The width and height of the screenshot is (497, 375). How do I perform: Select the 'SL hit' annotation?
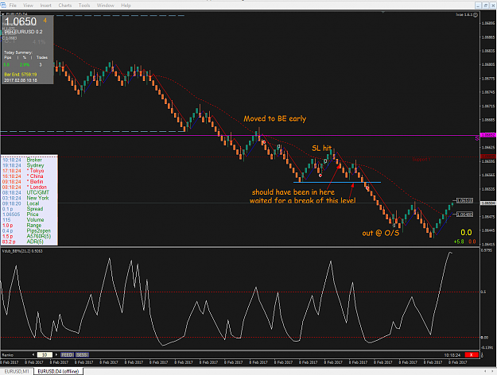(322, 148)
